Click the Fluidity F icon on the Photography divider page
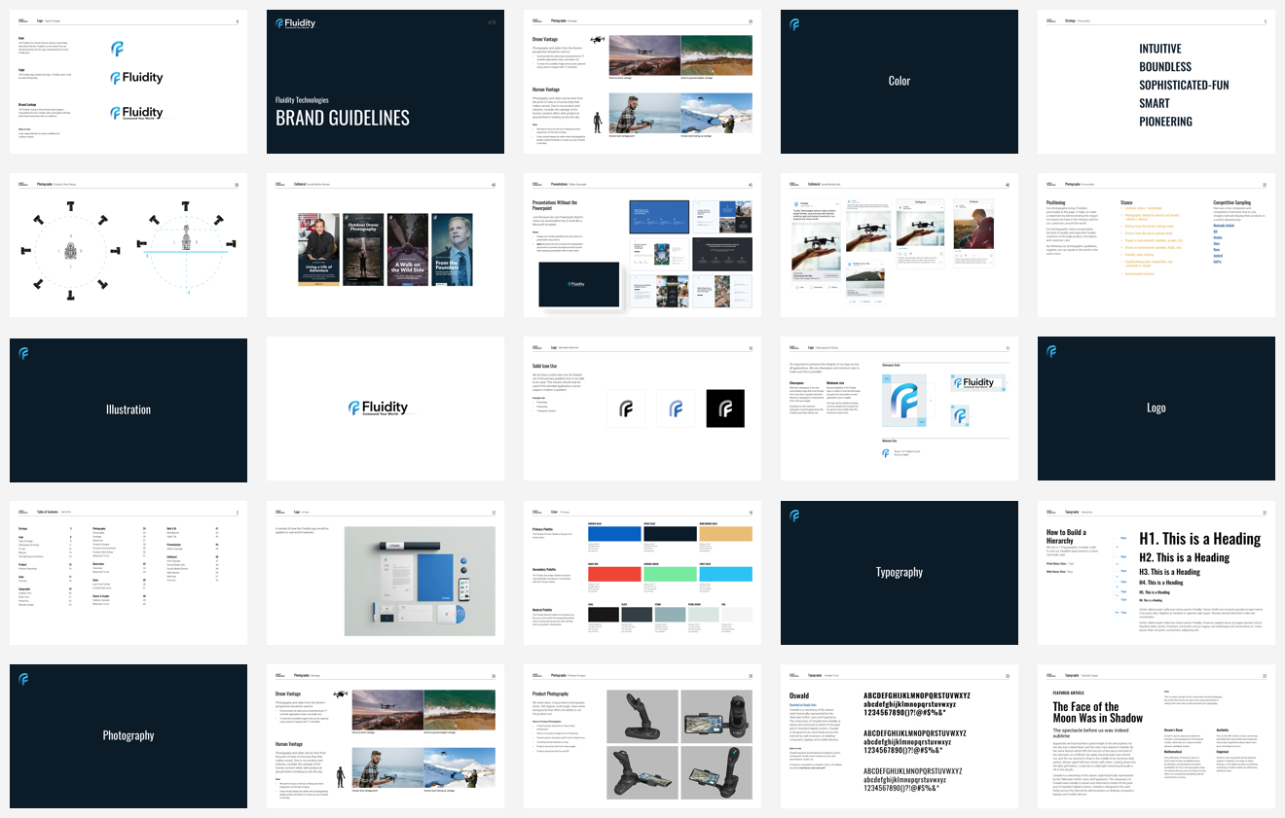Image resolution: width=1285 pixels, height=818 pixels. pos(23,679)
